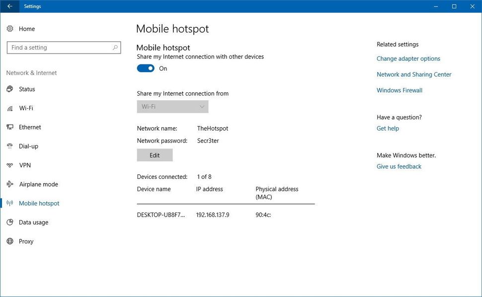
Task: Click the Proxy globe icon
Action: point(9,241)
